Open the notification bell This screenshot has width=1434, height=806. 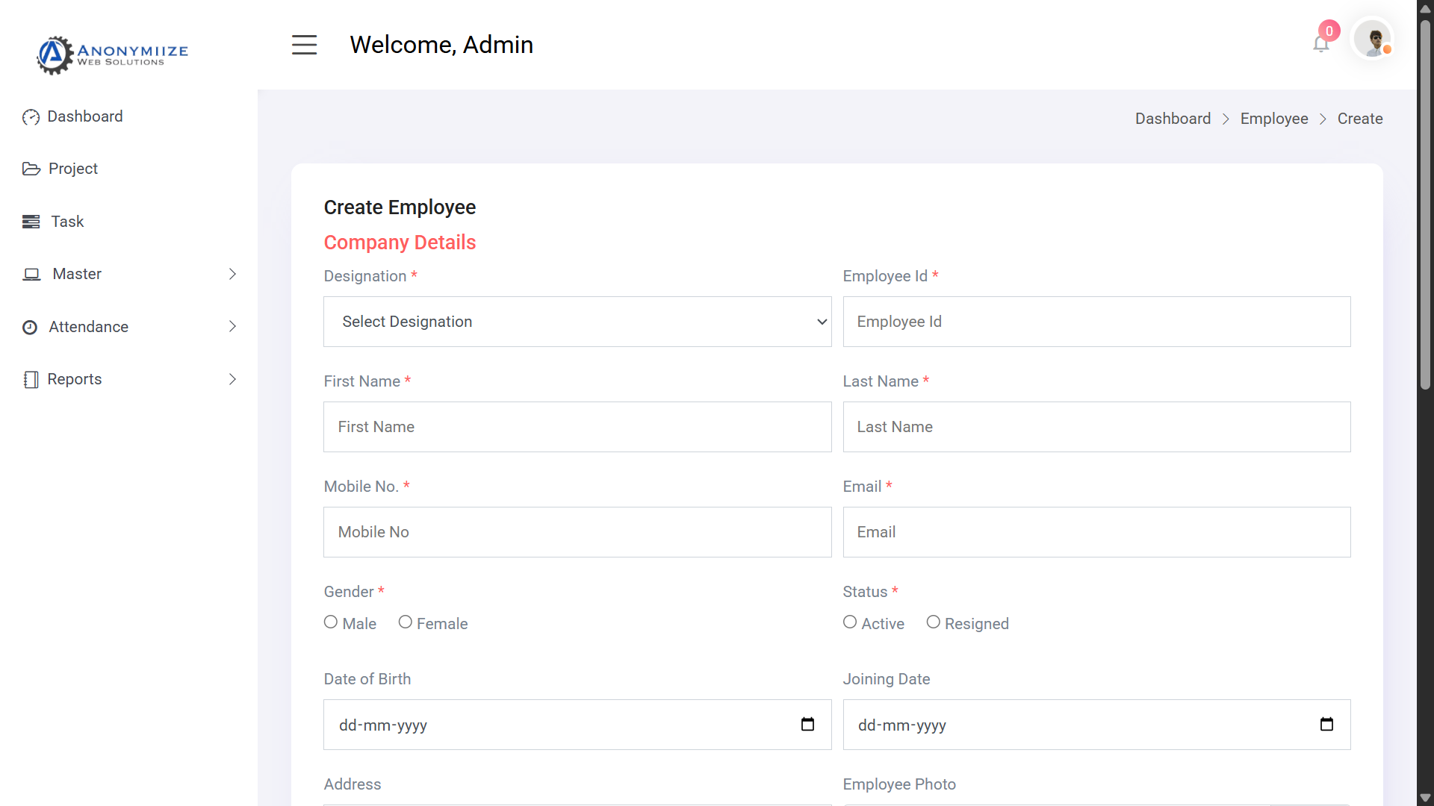1320,44
